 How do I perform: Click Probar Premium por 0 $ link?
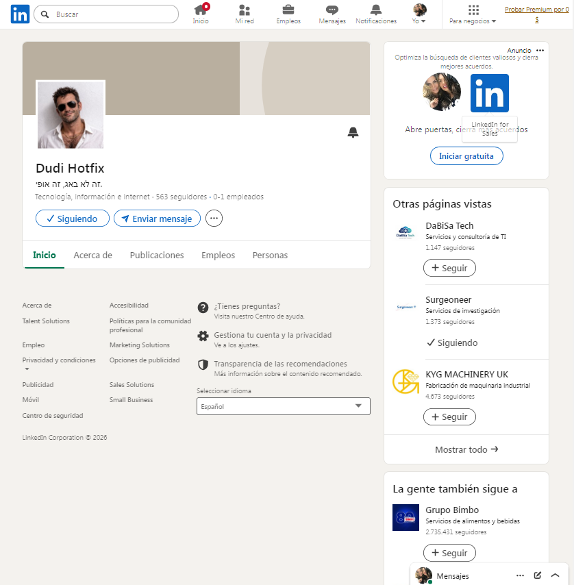pyautogui.click(x=537, y=14)
